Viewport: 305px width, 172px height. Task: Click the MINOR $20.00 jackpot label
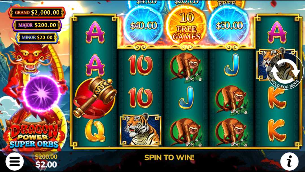tap(37, 37)
